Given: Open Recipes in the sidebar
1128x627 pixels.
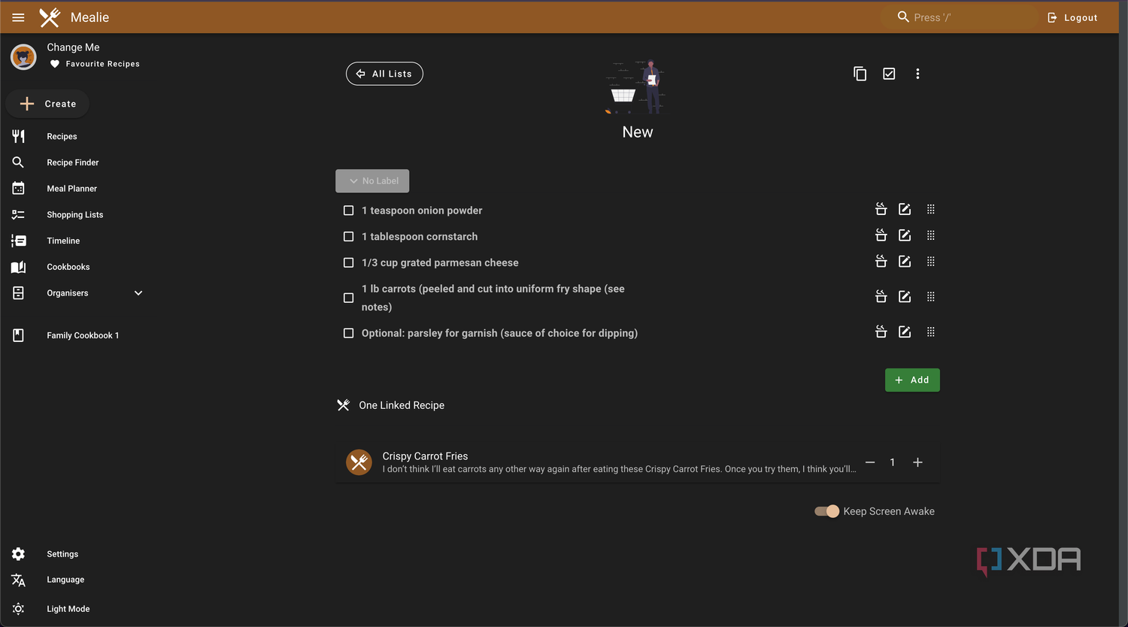Looking at the screenshot, I should point(62,137).
